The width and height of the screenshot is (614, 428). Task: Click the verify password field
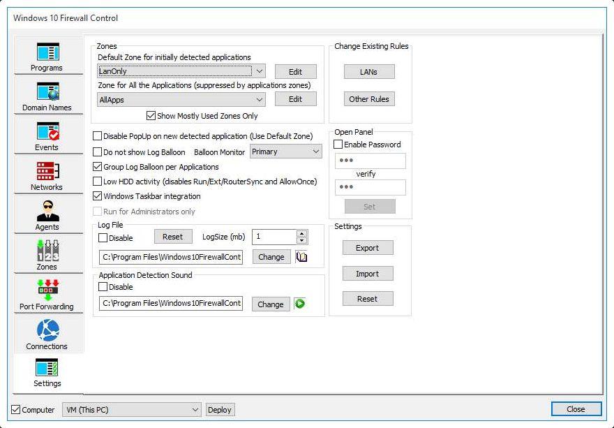point(370,187)
